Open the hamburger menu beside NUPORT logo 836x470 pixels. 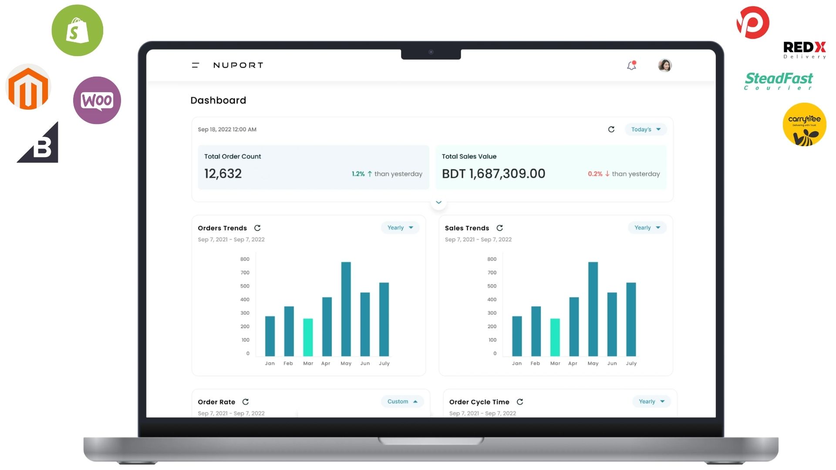click(x=195, y=65)
